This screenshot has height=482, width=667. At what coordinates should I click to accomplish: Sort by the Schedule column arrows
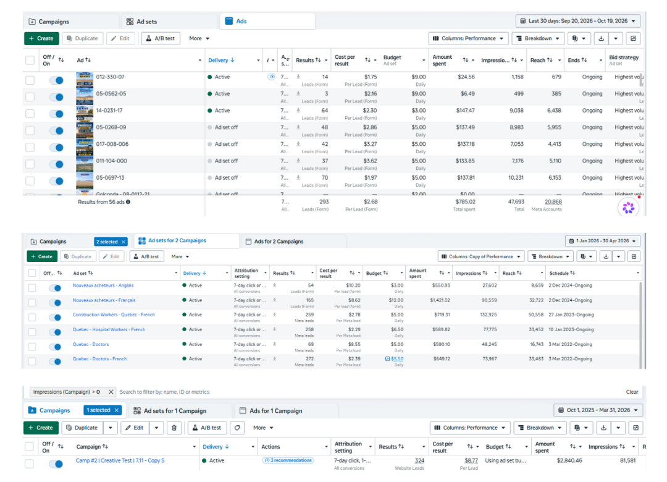coord(573,273)
